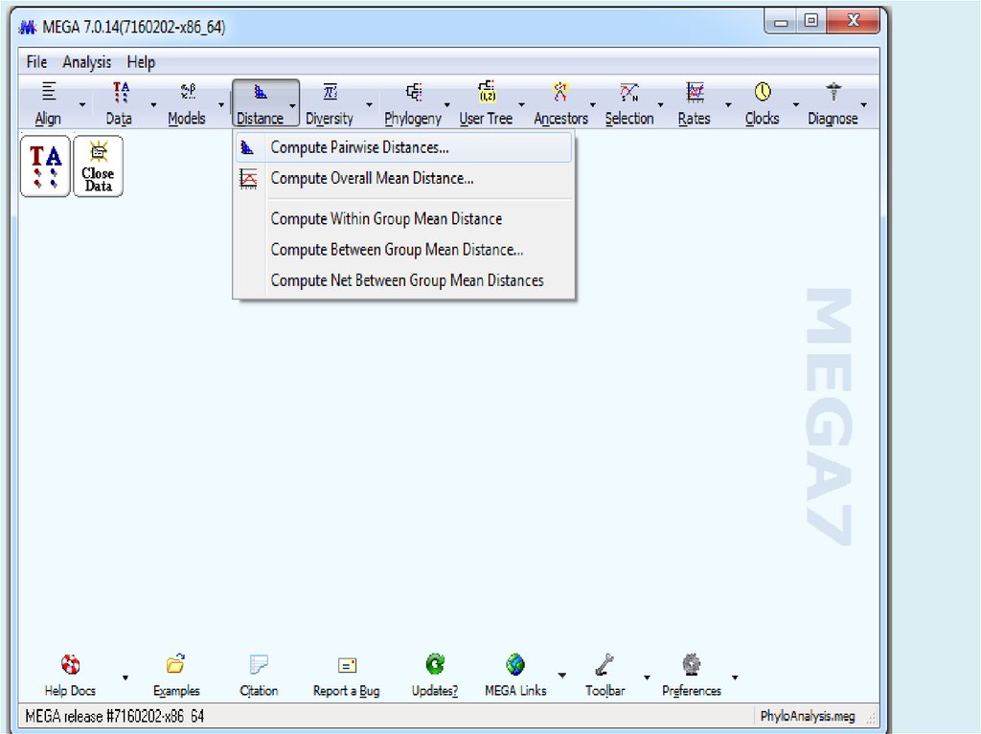This screenshot has width=981, height=734.
Task: Choose Compute Within Group Mean Distance
Action: coord(403,219)
